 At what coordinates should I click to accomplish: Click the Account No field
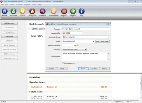(72, 33)
